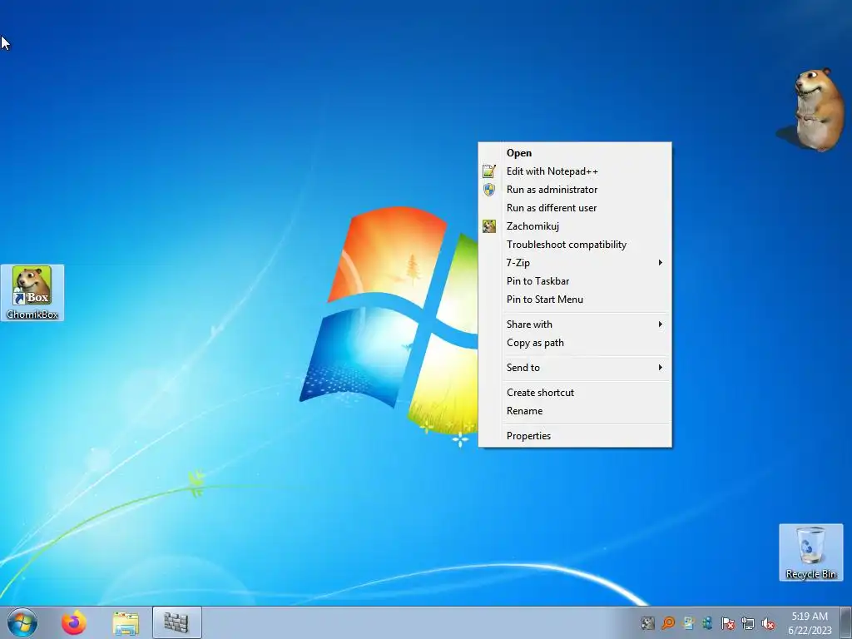This screenshot has height=639, width=852.
Task: Open the taskbar clock showing 5:19 AM
Action: (x=810, y=622)
